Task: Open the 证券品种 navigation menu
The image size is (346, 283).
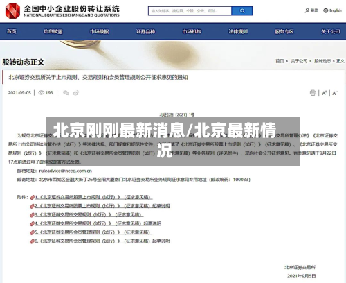Action: [x=145, y=31]
